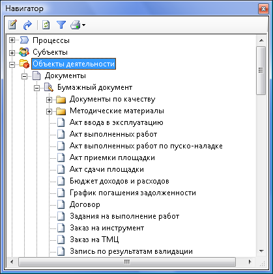Expand the Субъекты tree node
Screen dimensions: 273x274
click(12, 52)
